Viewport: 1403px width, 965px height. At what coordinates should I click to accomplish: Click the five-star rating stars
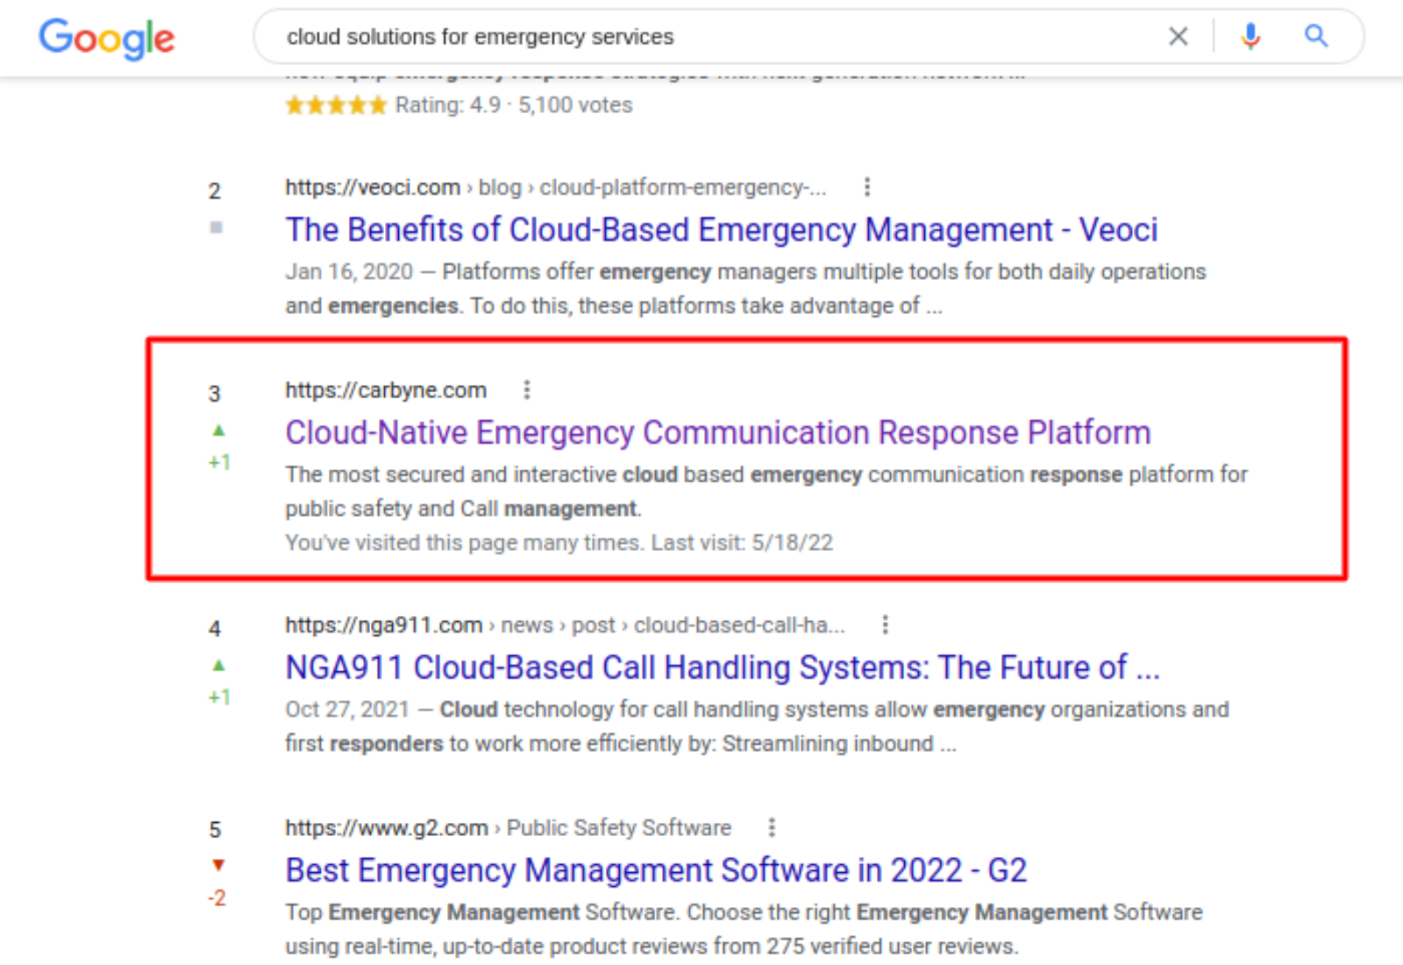click(336, 105)
